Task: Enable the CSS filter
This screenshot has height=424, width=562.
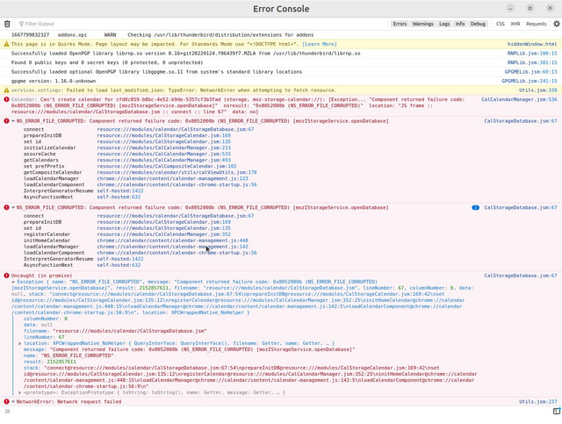Action: (500, 24)
